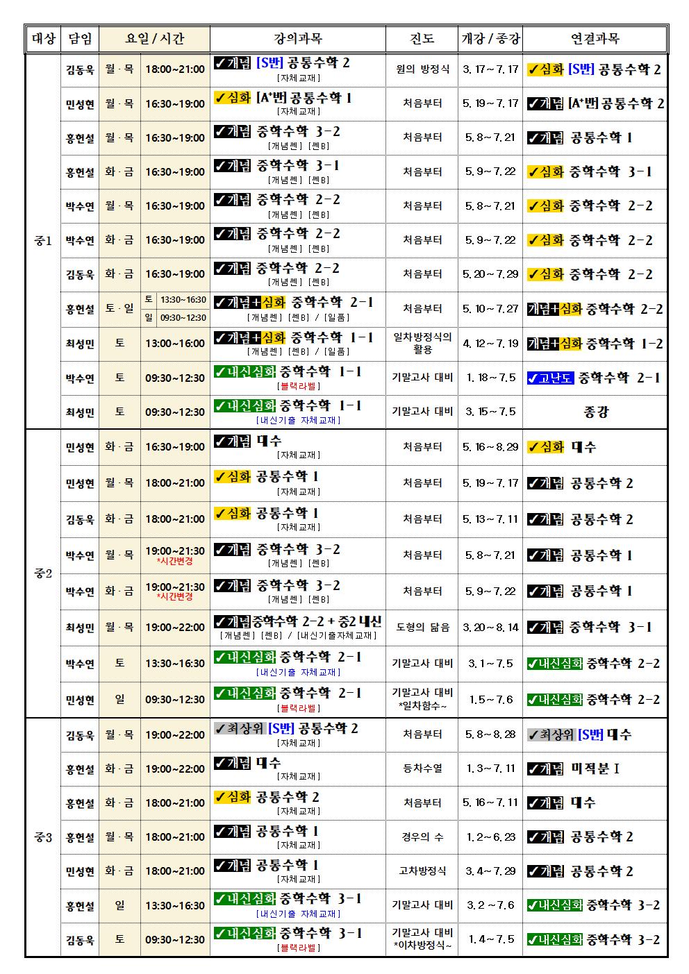Click the time '13:00~16:00'

click(175, 343)
